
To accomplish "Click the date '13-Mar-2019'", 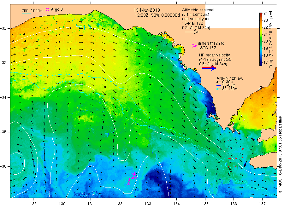I will click(x=147, y=10).
